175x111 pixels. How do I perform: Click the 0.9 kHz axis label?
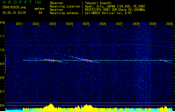pyautogui.click(x=2, y=64)
